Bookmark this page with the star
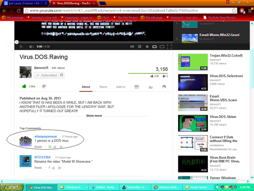Image resolution: width=254 pixels, height=191 pixels. pos(234,11)
